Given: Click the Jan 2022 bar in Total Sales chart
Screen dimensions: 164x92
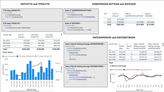Looking at the screenshot, I should point(11,75).
